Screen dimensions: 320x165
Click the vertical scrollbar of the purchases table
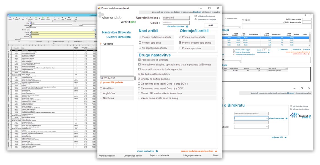310,40
